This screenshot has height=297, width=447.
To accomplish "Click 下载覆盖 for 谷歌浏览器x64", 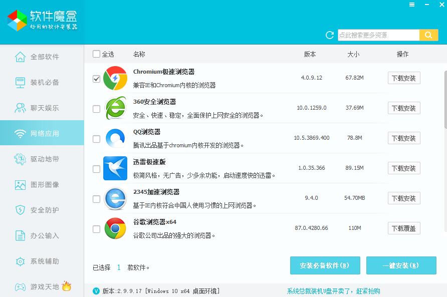I will tap(404, 228).
